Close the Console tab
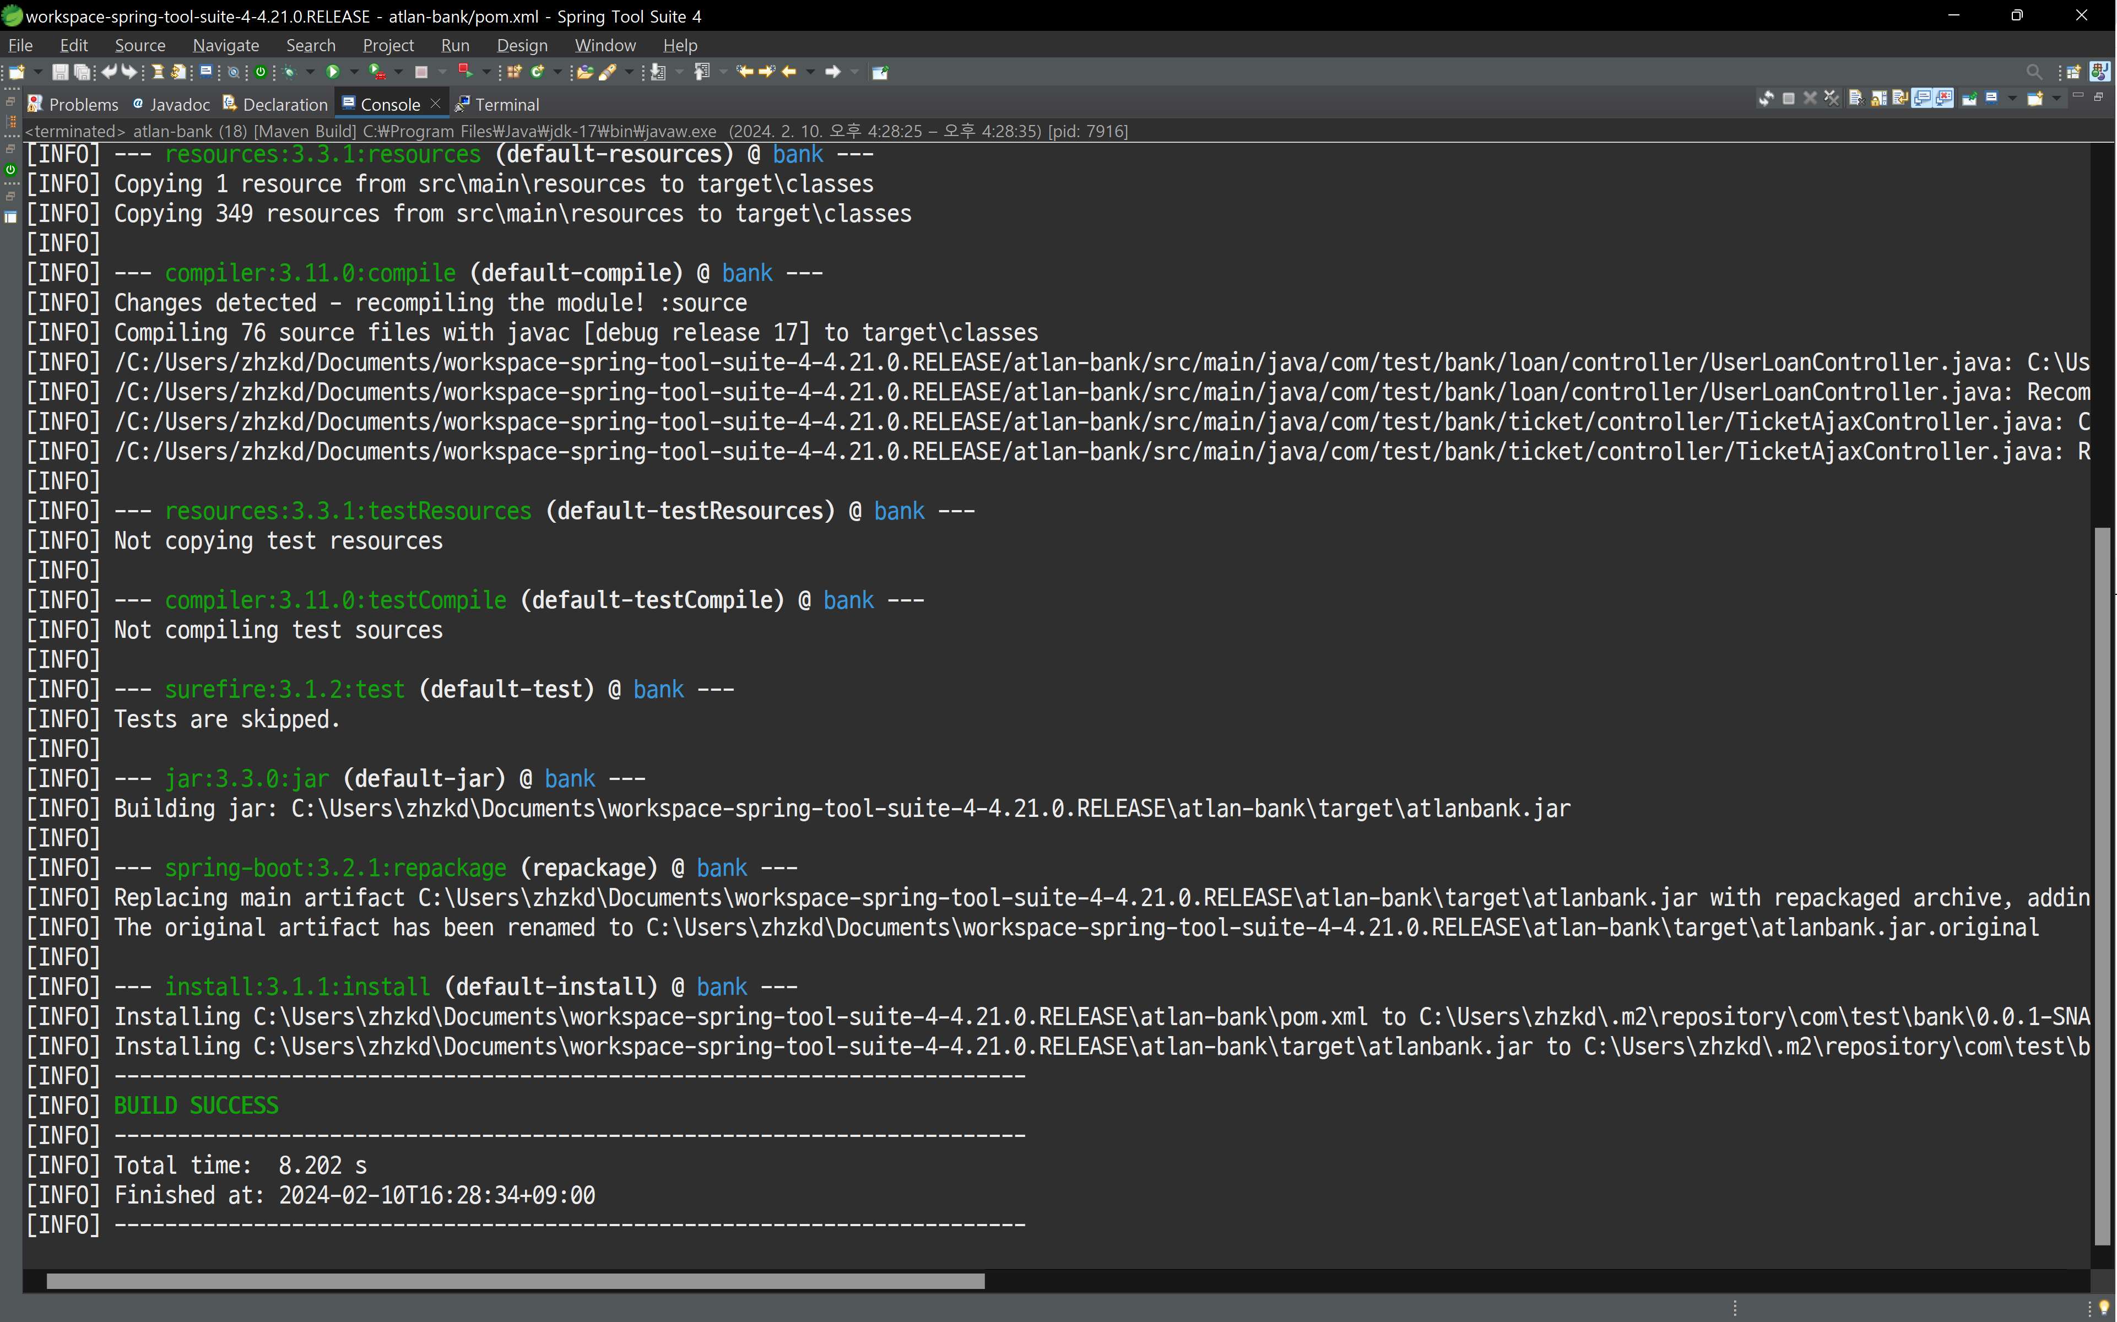The image size is (2117, 1322). coord(436,103)
